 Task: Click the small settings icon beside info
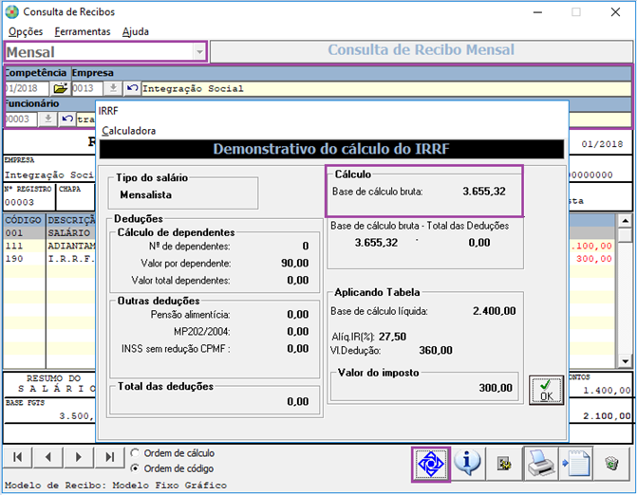[504, 464]
